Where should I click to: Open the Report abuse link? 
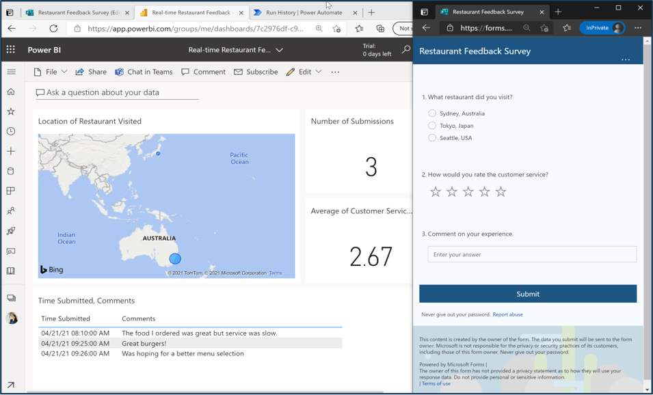tap(507, 314)
